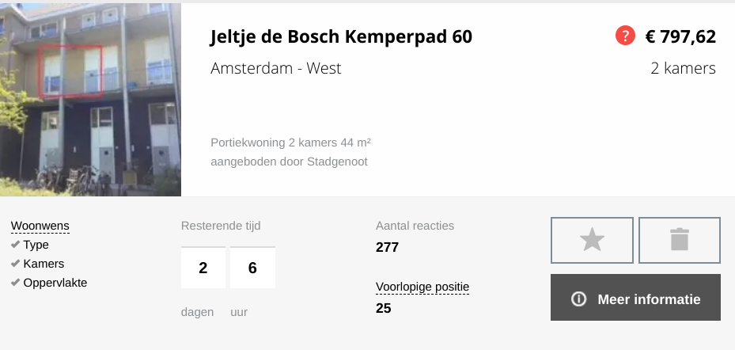
Task: Click the Portiekwoning 2 kamers 44 m² description
Action: 290,143
